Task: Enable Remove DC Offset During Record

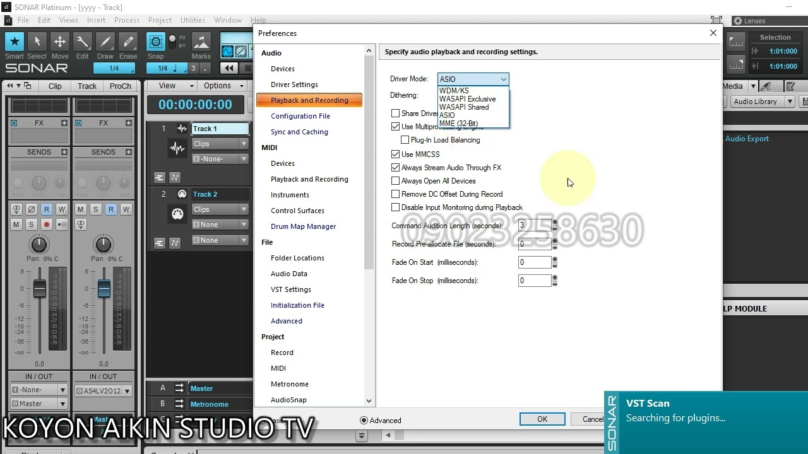Action: (x=395, y=194)
